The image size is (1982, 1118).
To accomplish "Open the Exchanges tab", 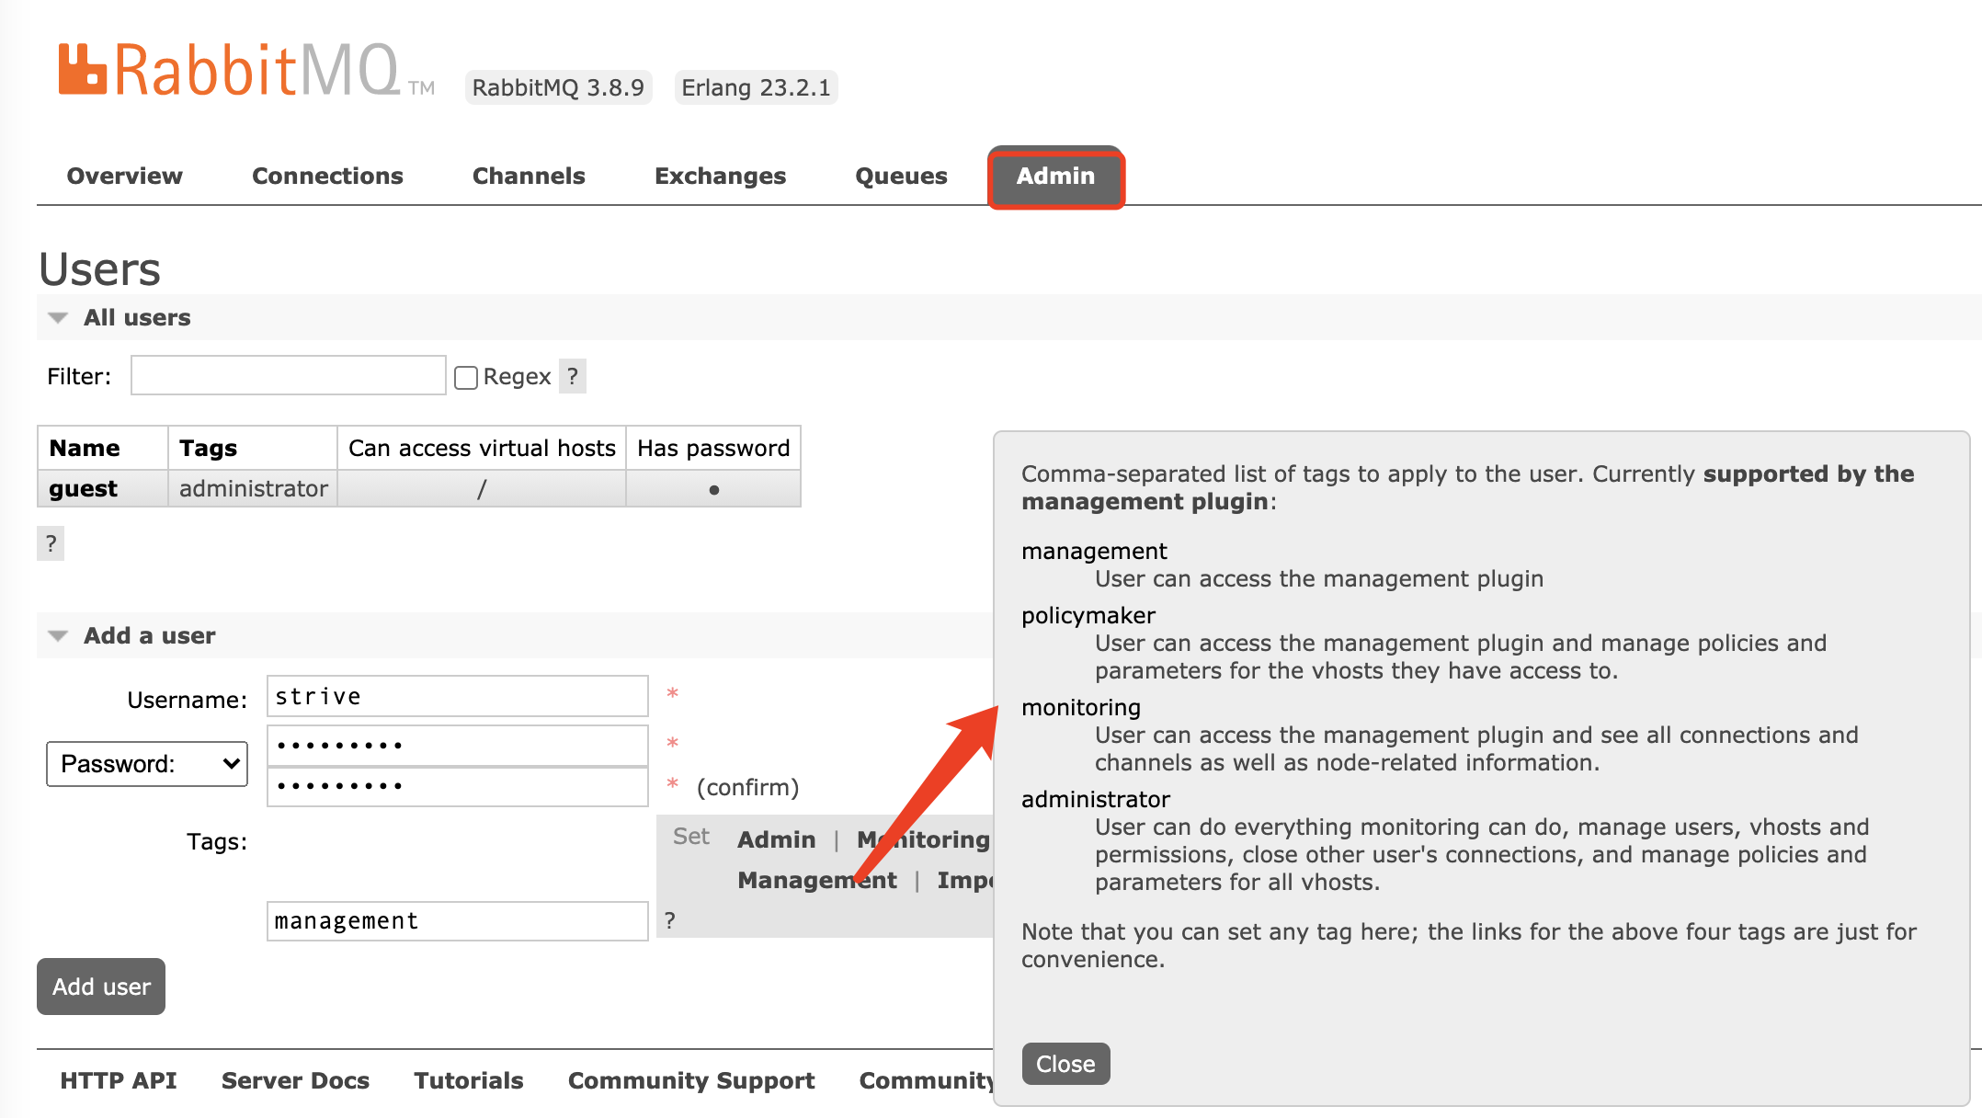I will (720, 176).
